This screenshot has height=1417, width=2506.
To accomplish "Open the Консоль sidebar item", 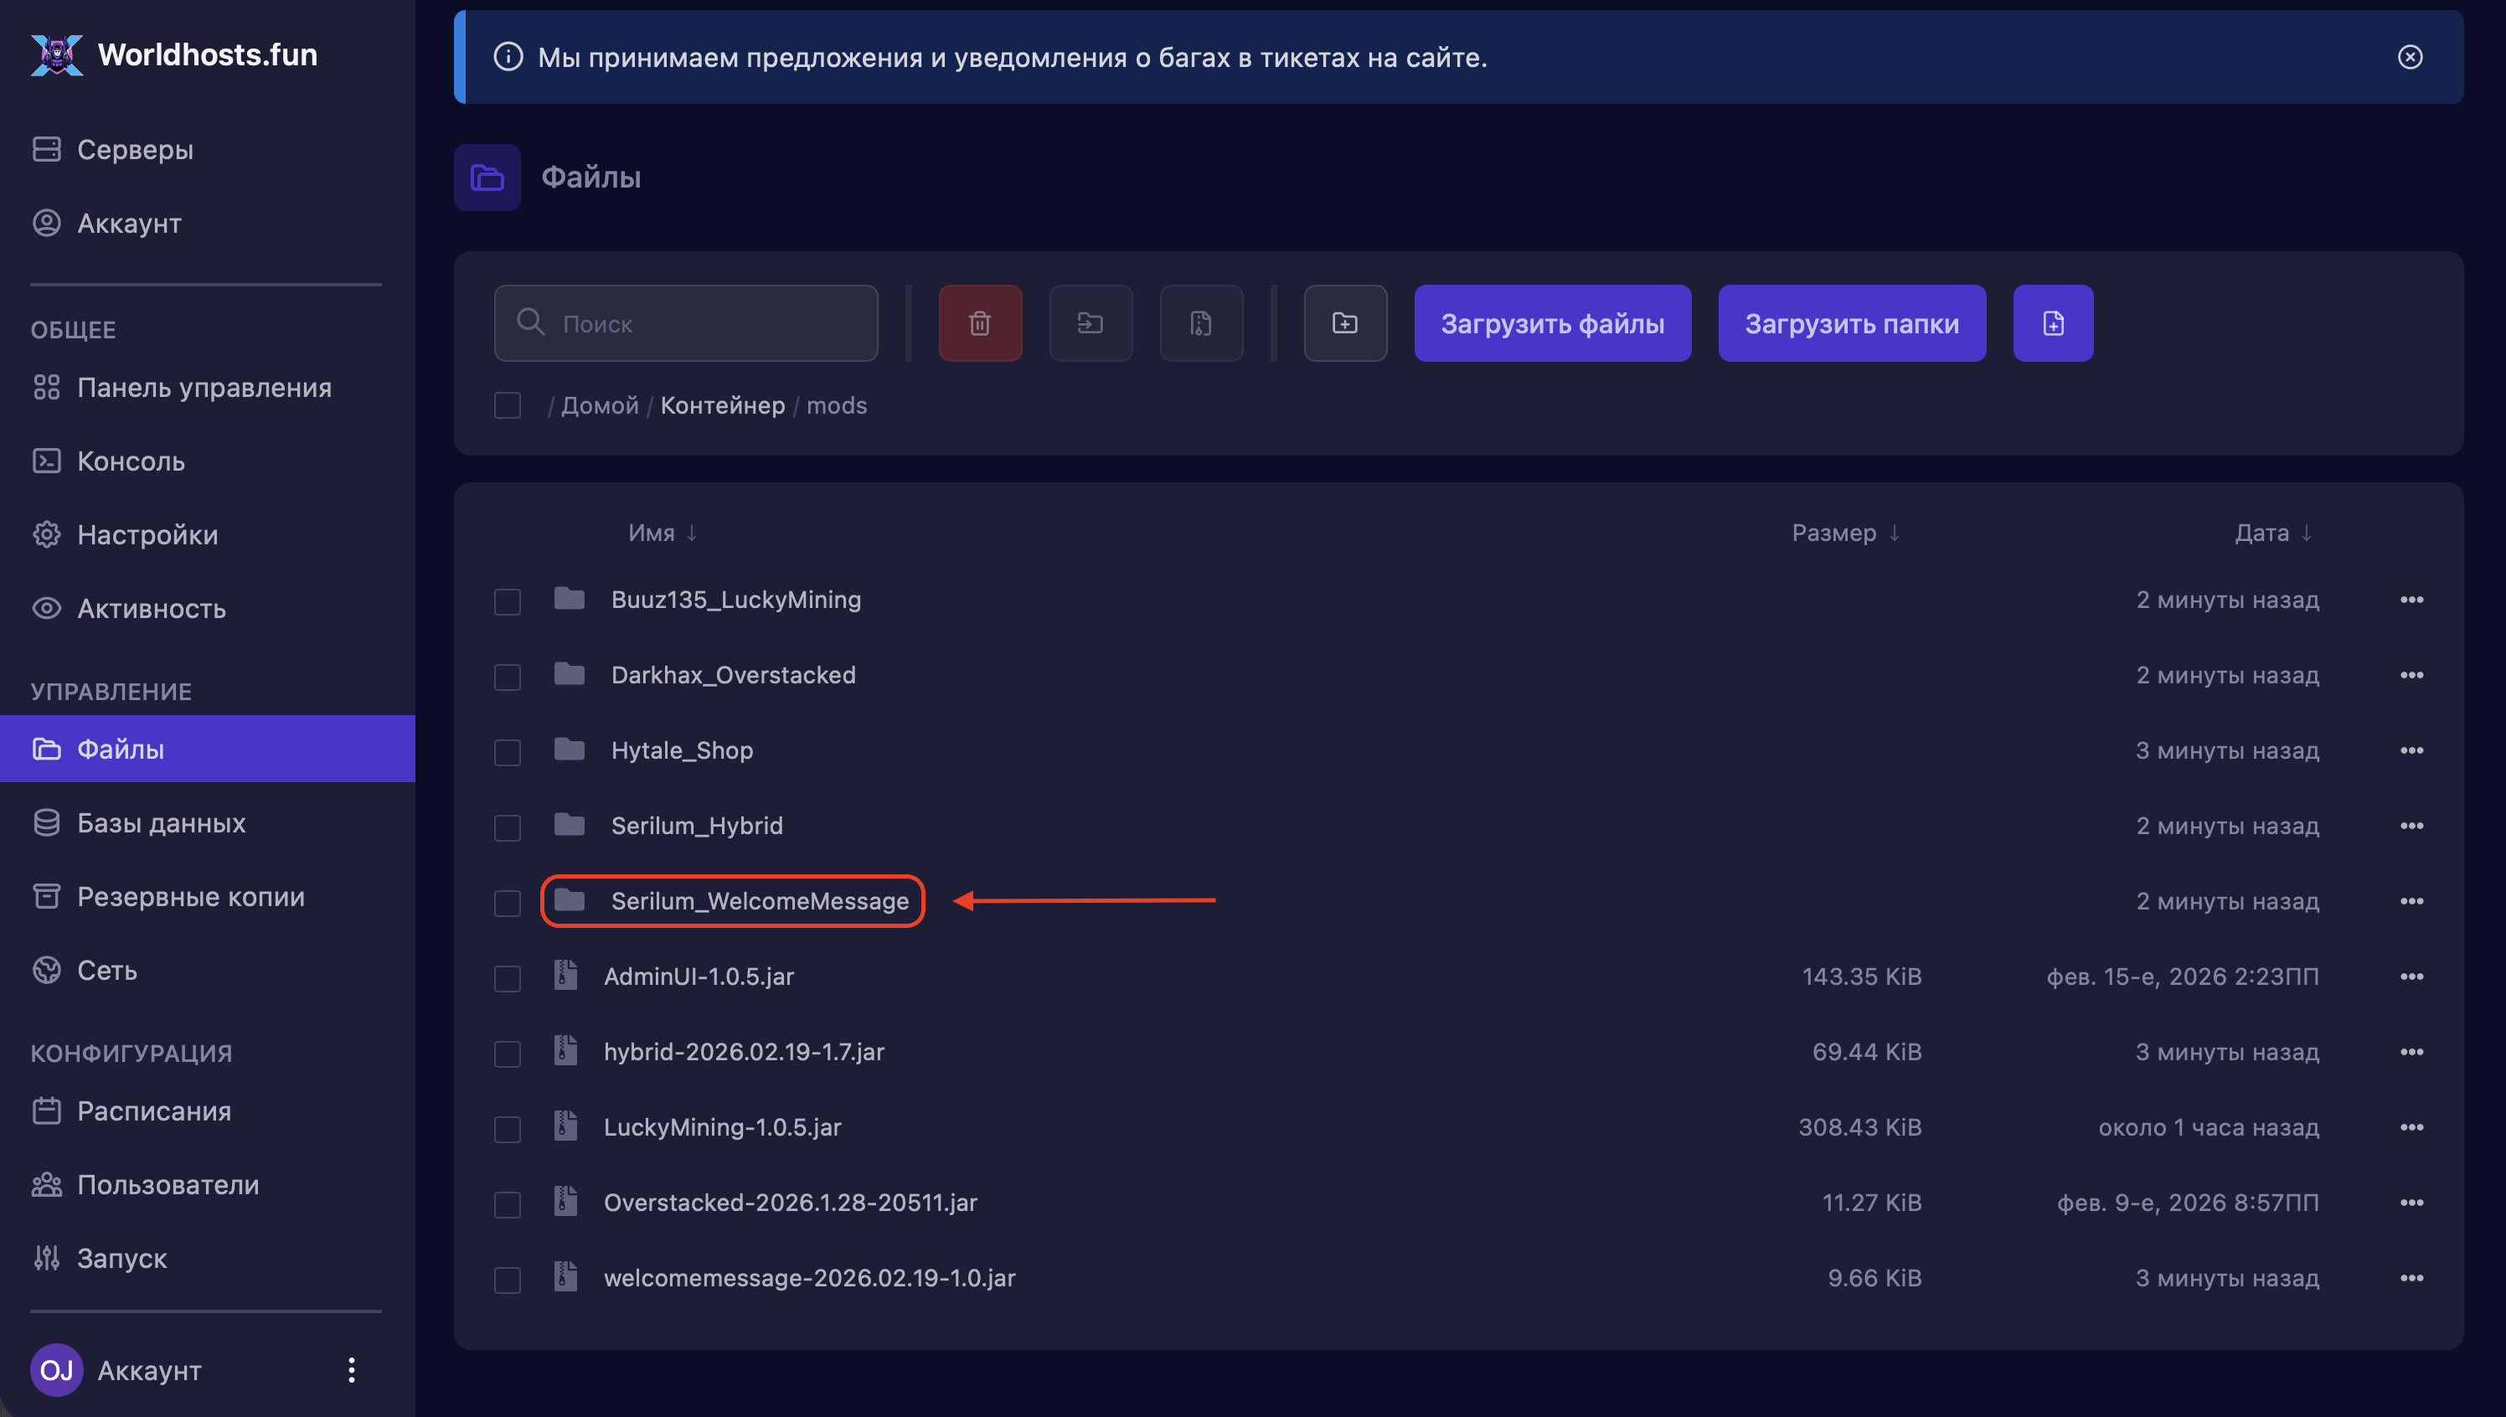I will [x=131, y=461].
